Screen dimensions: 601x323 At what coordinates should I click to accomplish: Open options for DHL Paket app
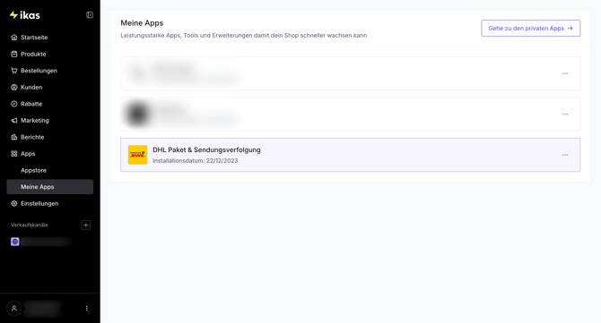[565, 155]
